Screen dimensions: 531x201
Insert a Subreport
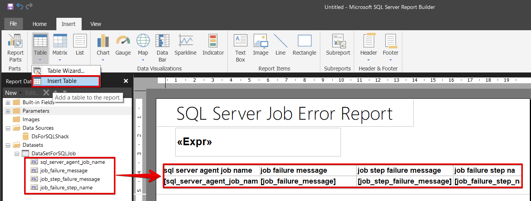(338, 45)
